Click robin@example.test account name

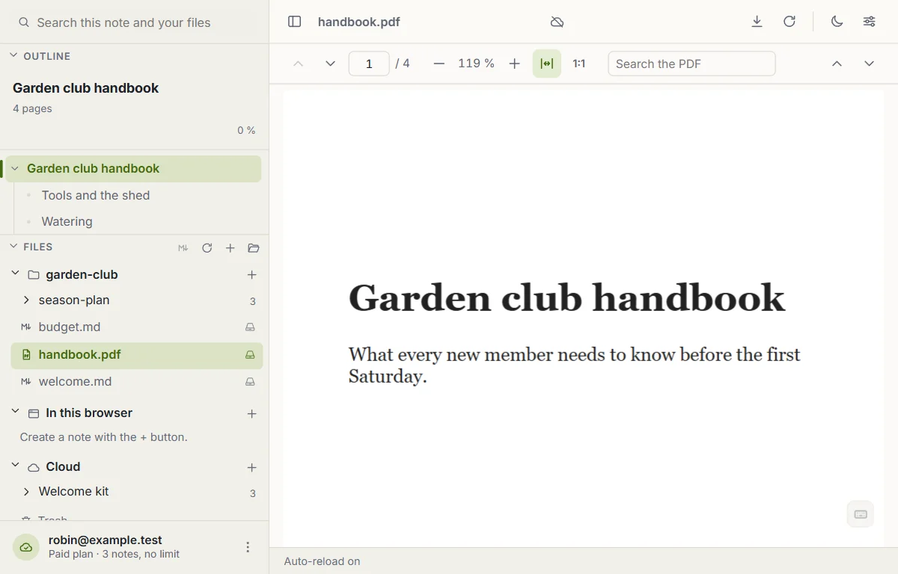pyautogui.click(x=106, y=540)
